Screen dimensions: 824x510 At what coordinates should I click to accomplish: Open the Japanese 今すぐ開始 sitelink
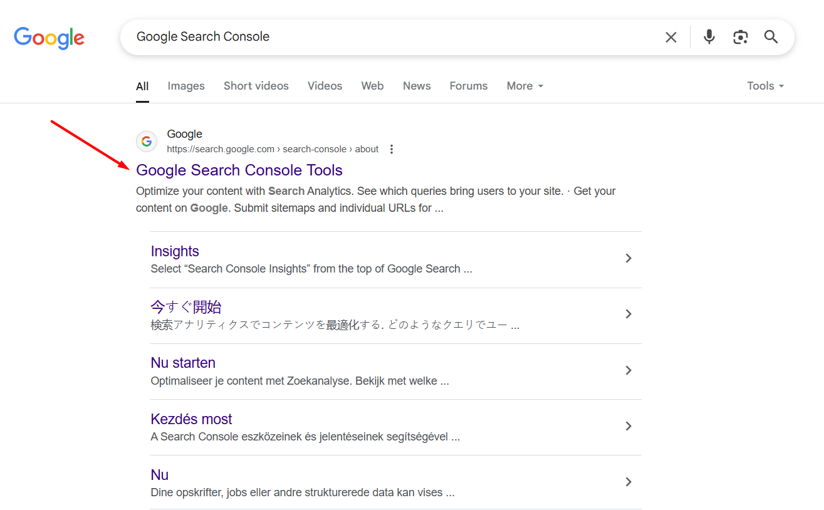coord(186,307)
